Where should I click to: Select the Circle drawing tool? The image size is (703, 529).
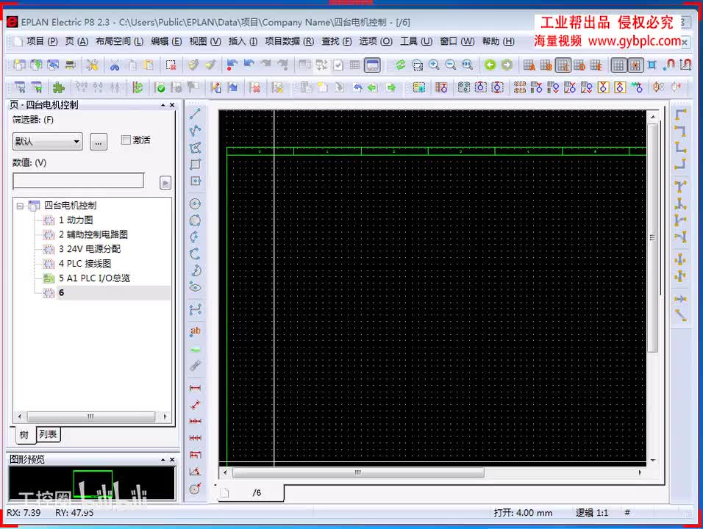click(x=195, y=204)
